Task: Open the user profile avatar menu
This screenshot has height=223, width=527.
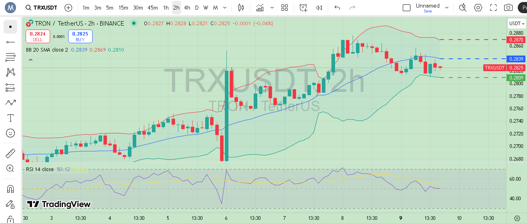Action: coord(10,7)
